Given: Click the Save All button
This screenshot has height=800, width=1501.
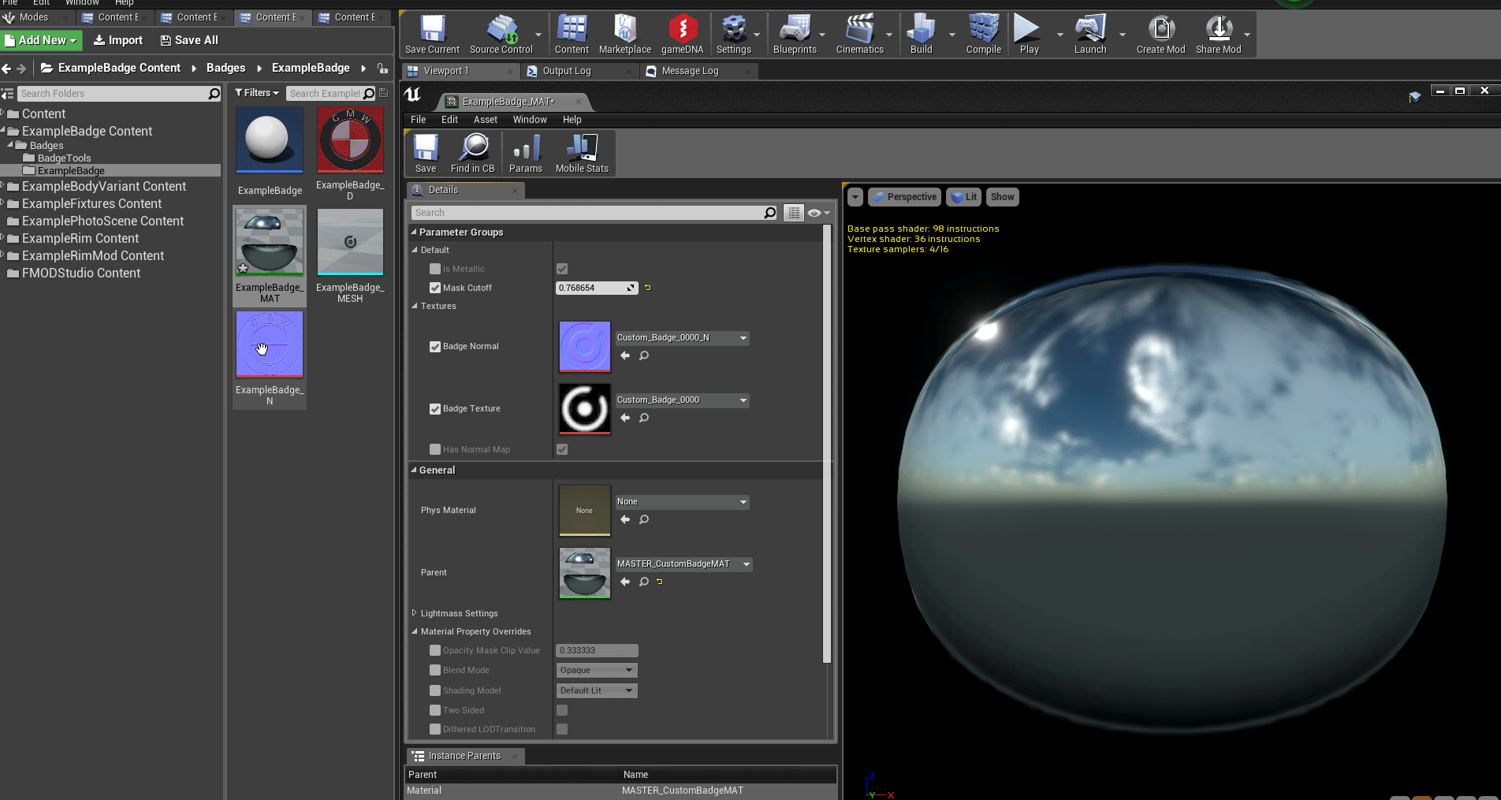Looking at the screenshot, I should coord(189,40).
